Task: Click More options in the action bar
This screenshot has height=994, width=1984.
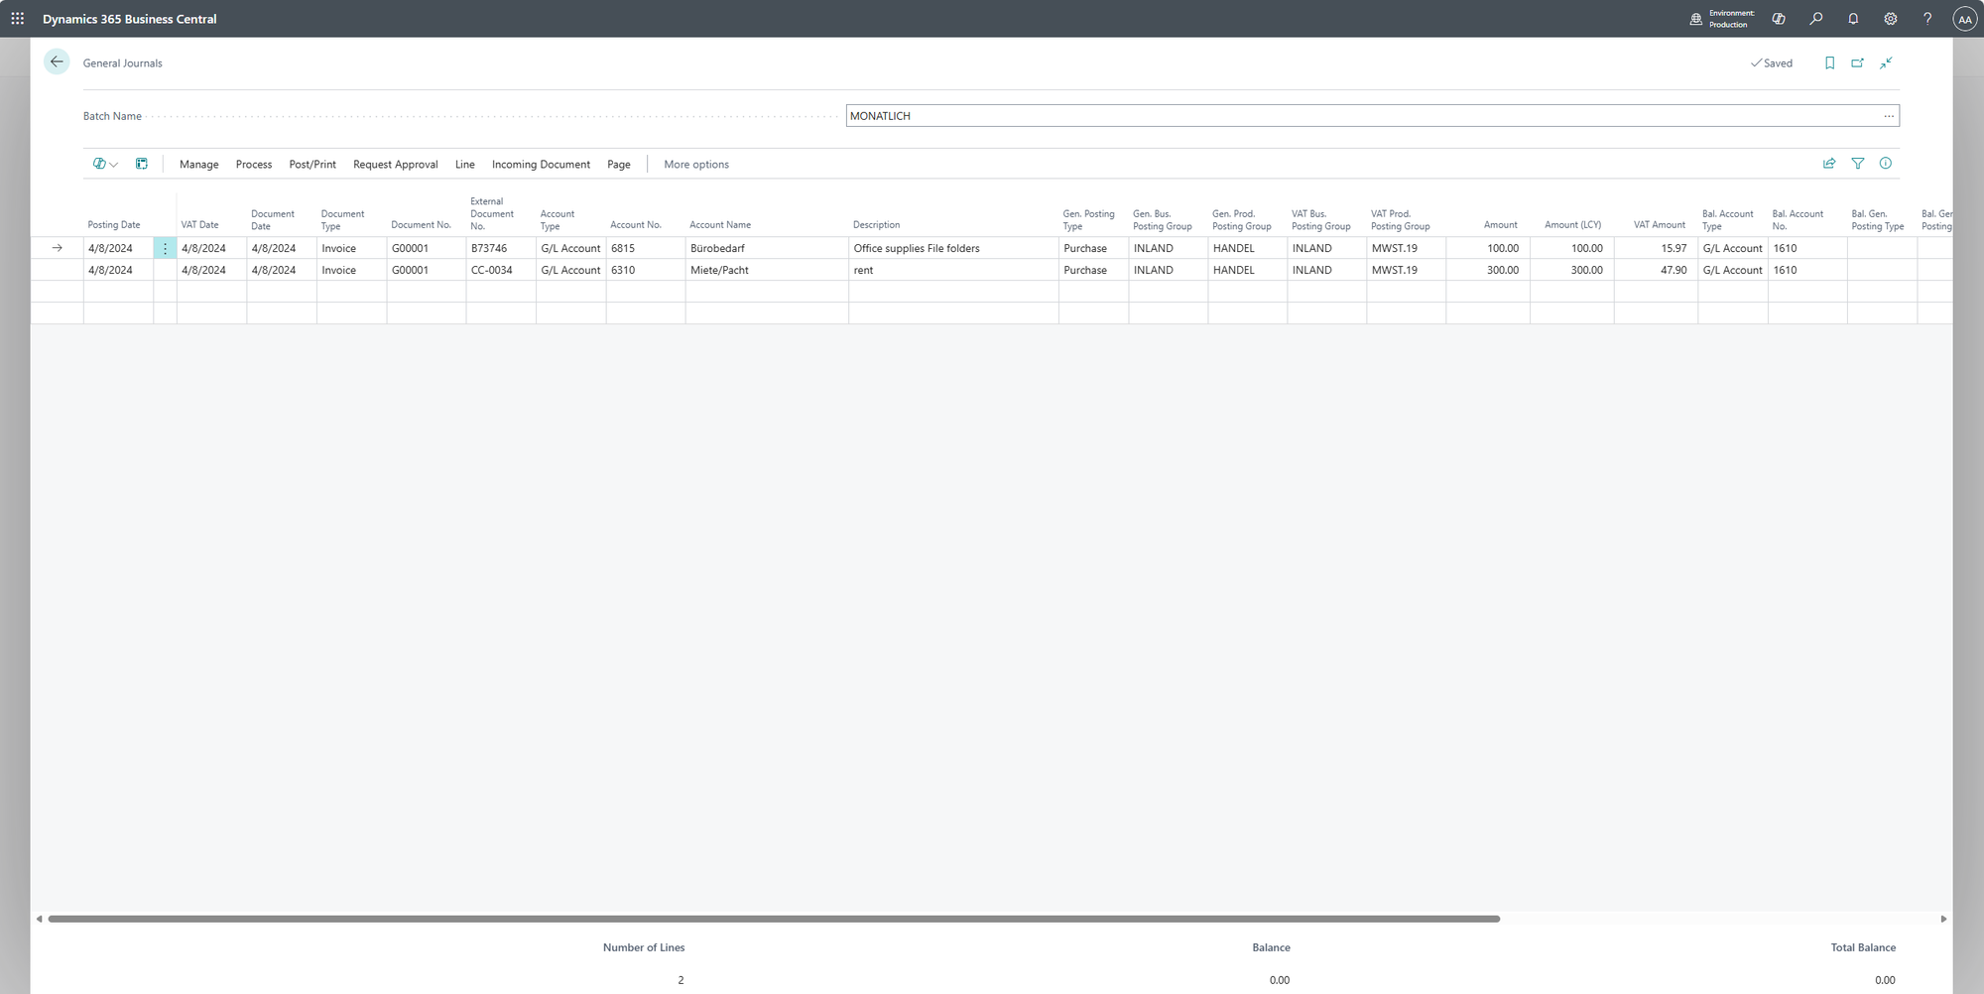Action: pyautogui.click(x=696, y=165)
